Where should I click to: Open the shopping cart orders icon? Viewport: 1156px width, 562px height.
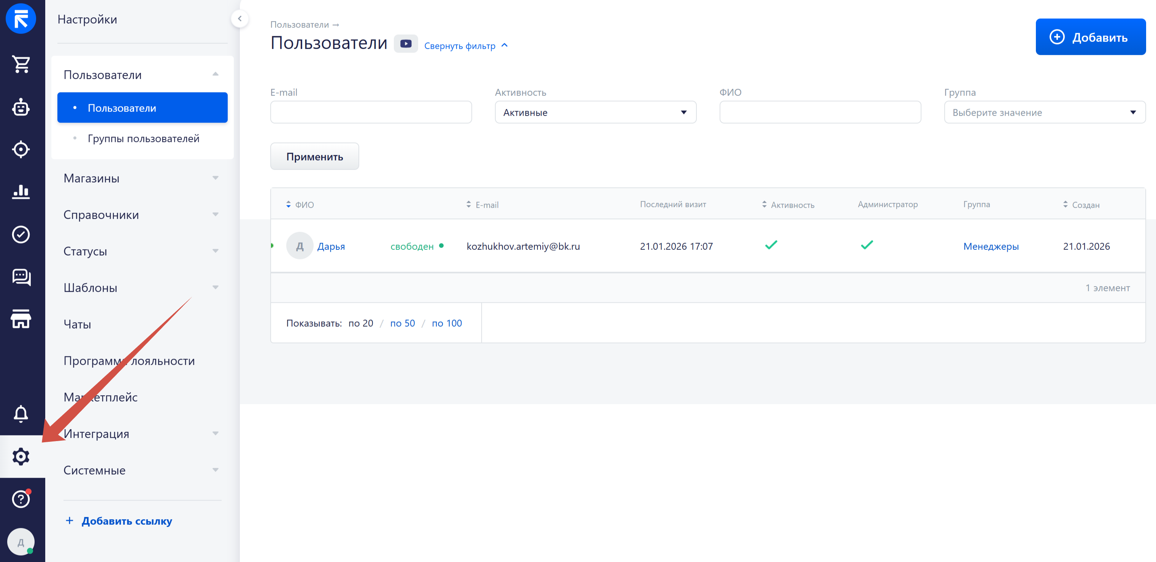[21, 65]
